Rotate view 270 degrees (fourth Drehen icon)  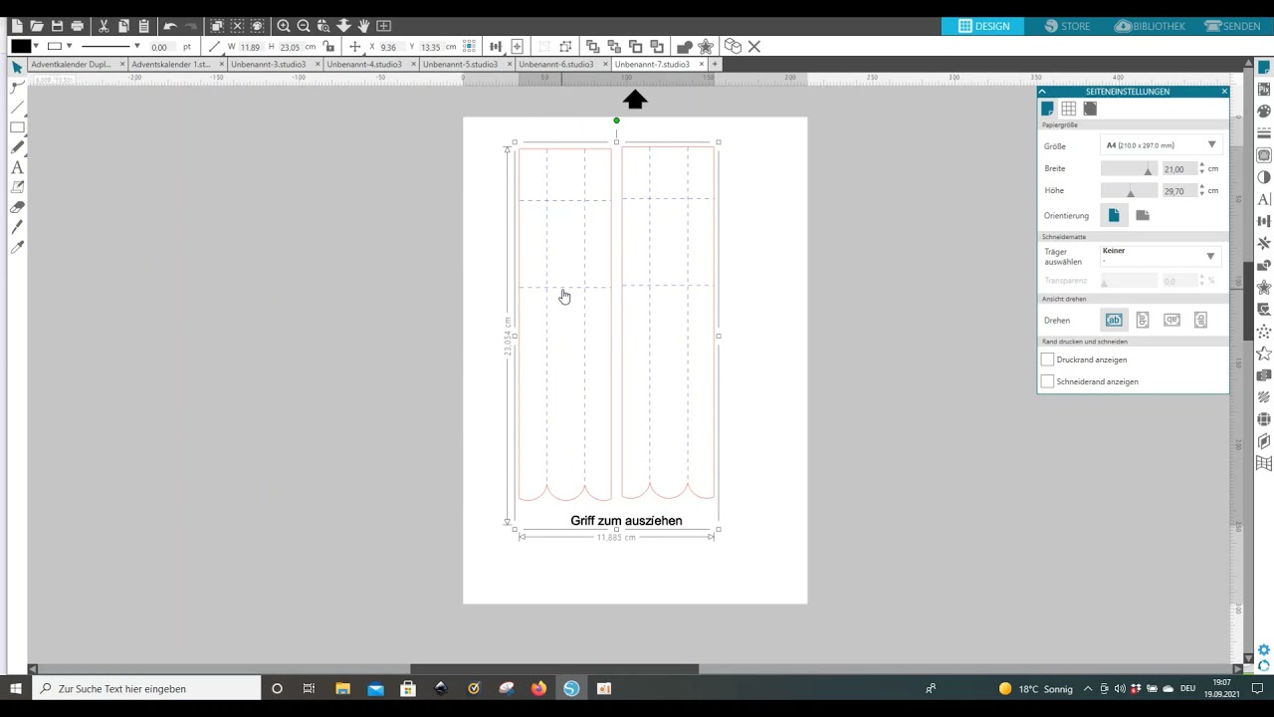point(1200,320)
